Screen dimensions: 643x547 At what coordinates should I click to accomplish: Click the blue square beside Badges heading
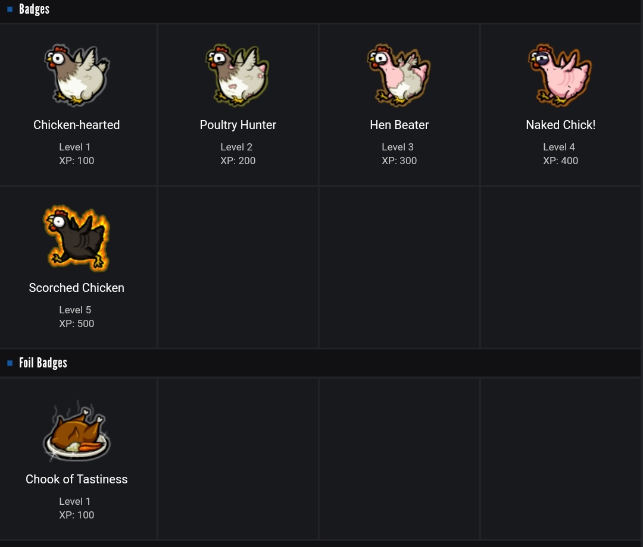coord(10,10)
